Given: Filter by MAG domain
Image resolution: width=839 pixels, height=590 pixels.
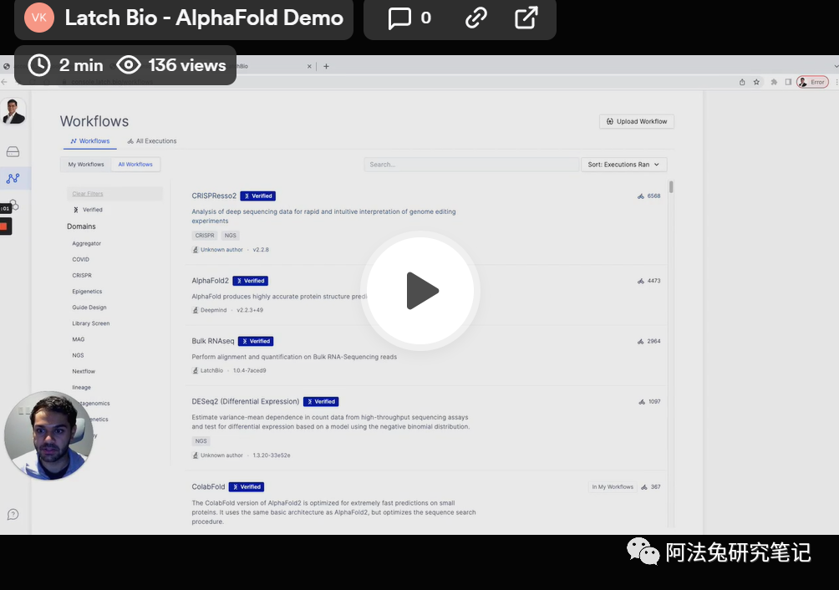Looking at the screenshot, I should click(x=79, y=339).
